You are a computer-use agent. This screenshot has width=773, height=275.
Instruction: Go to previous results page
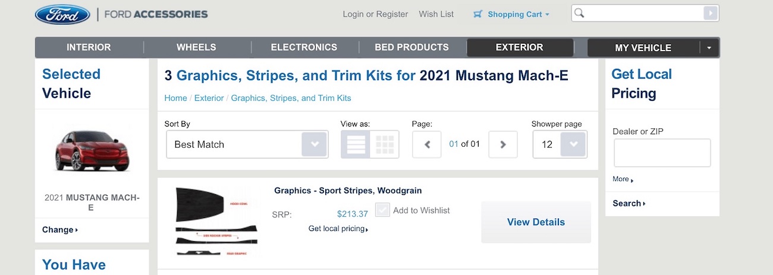427,144
